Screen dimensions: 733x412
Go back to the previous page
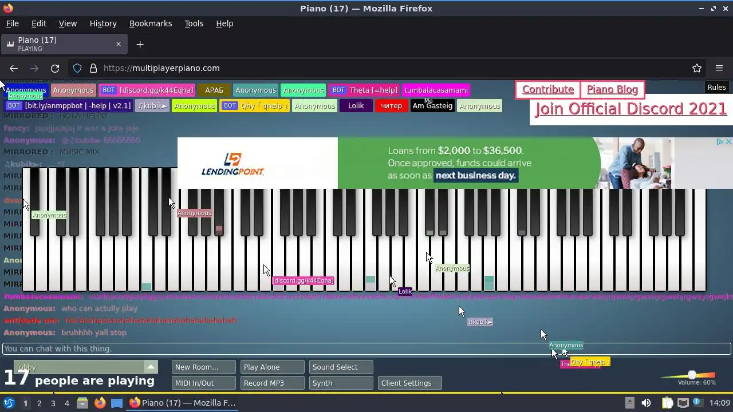coord(14,68)
